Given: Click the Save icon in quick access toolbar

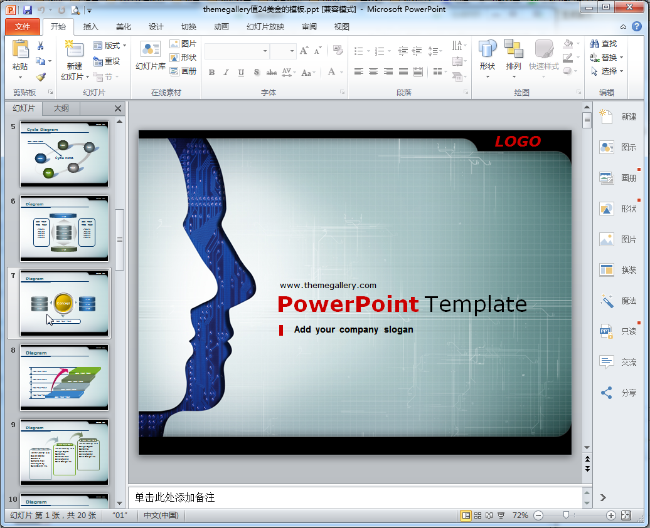Looking at the screenshot, I should 28,9.
